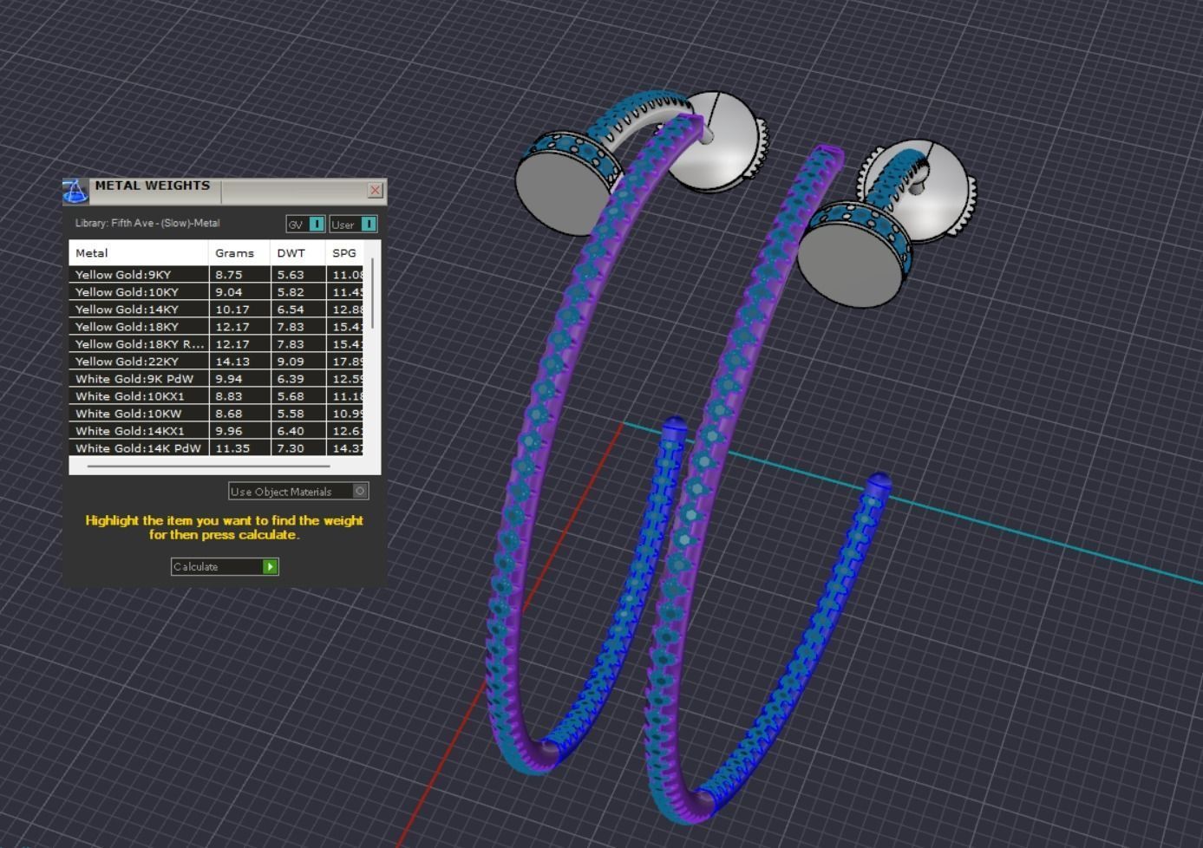Select the Yellow Gold:14KY row
This screenshot has height=848, width=1203.
pyautogui.click(x=217, y=309)
